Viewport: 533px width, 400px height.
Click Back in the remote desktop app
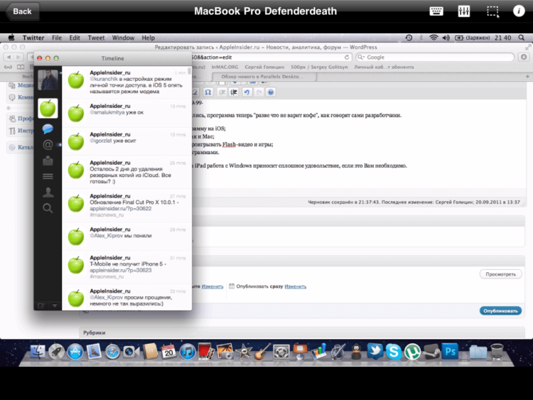pyautogui.click(x=22, y=11)
